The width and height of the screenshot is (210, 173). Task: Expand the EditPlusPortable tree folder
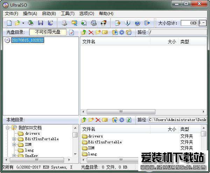[x=14, y=139]
